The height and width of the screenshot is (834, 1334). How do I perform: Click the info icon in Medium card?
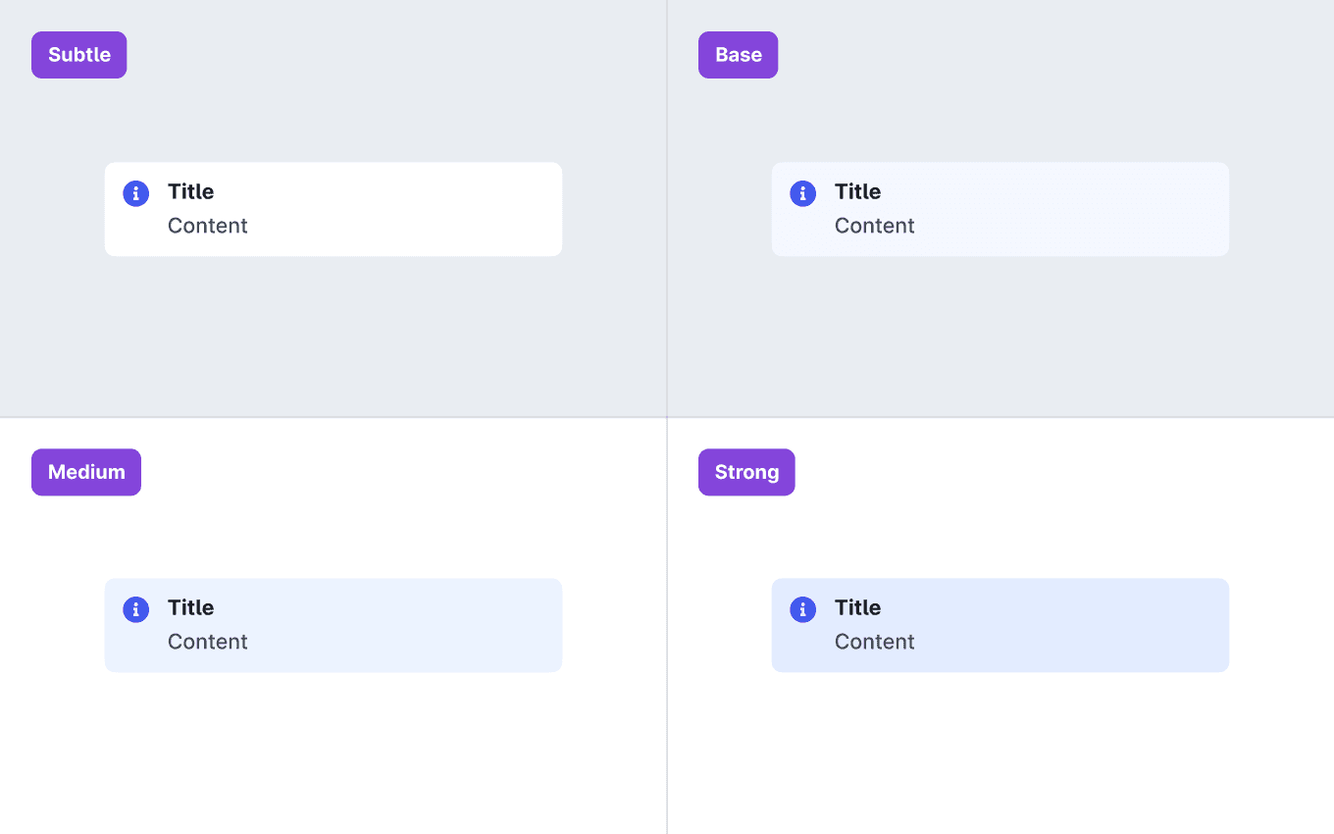point(135,609)
